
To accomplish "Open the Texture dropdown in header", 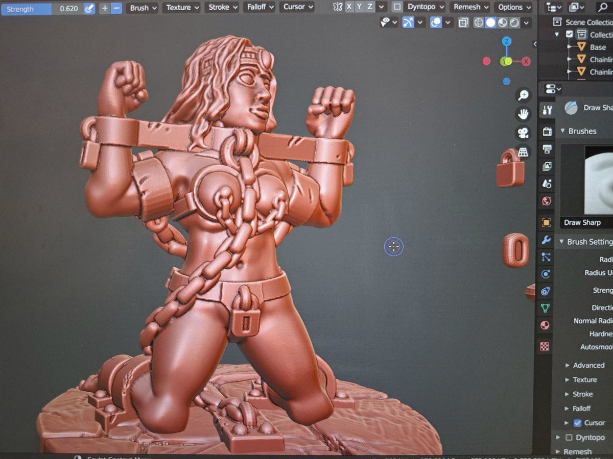I will (181, 8).
